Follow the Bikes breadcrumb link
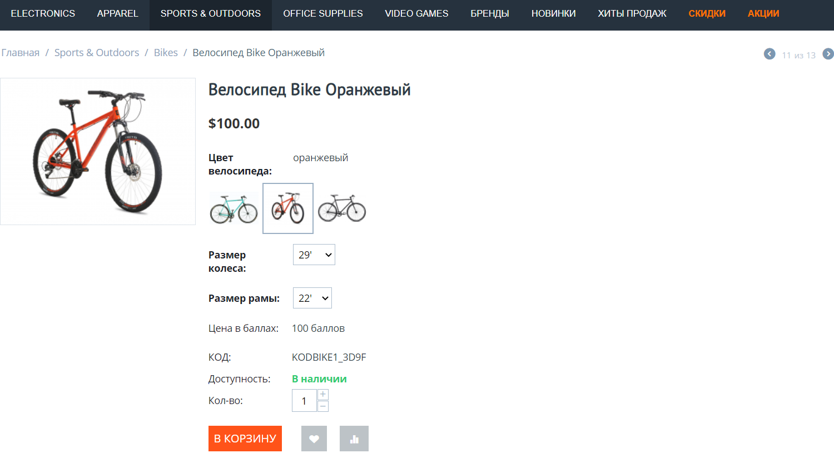This screenshot has width=834, height=473. pyautogui.click(x=166, y=53)
